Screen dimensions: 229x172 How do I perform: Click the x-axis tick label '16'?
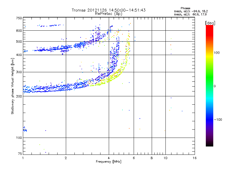click(195, 158)
